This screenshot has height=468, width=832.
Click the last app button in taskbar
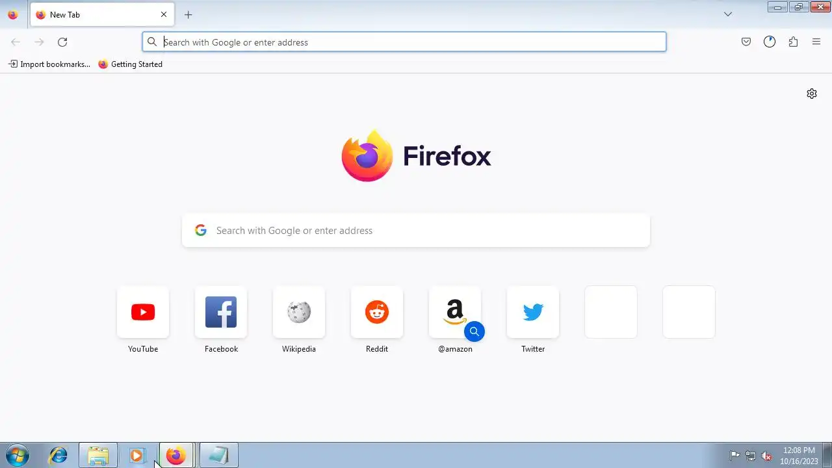click(218, 456)
